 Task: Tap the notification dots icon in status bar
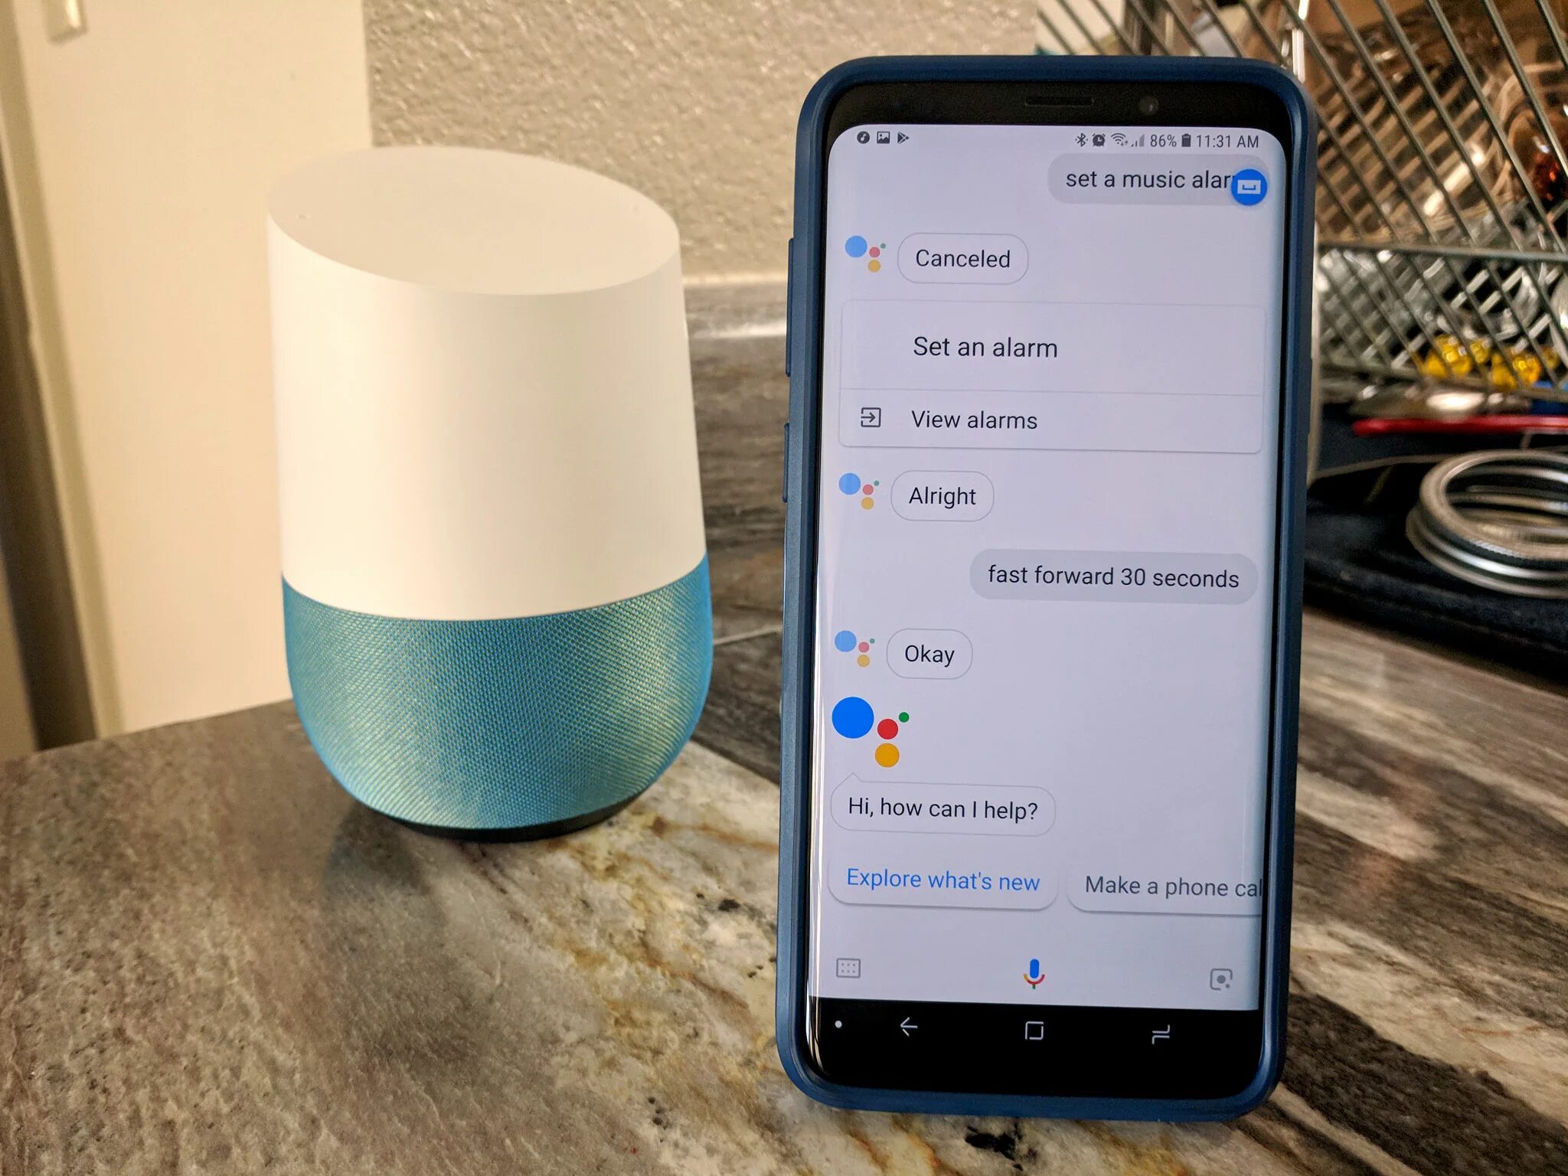pyautogui.click(x=865, y=139)
